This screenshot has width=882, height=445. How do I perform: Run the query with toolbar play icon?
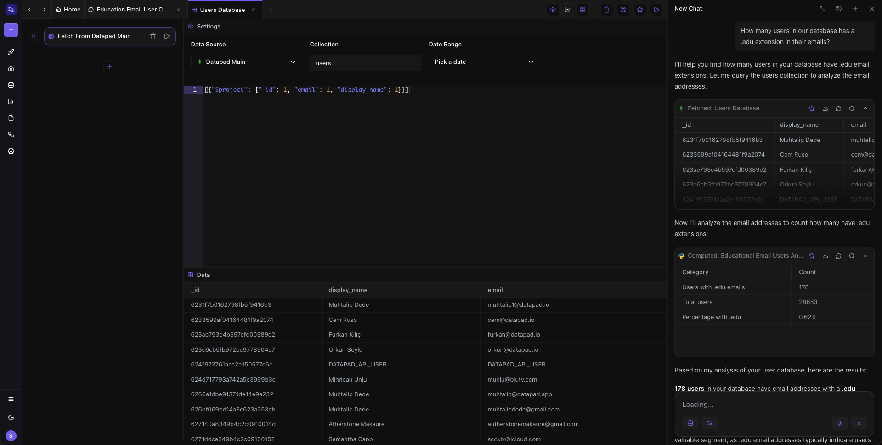[x=656, y=10]
